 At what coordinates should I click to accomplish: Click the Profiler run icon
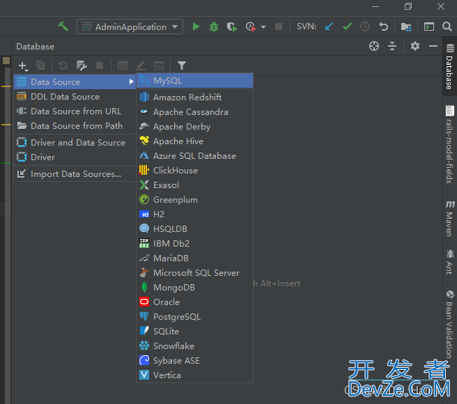click(x=250, y=26)
